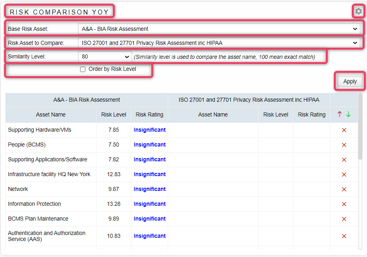
Task: Click the 7.85 risk level value
Action: [114, 130]
